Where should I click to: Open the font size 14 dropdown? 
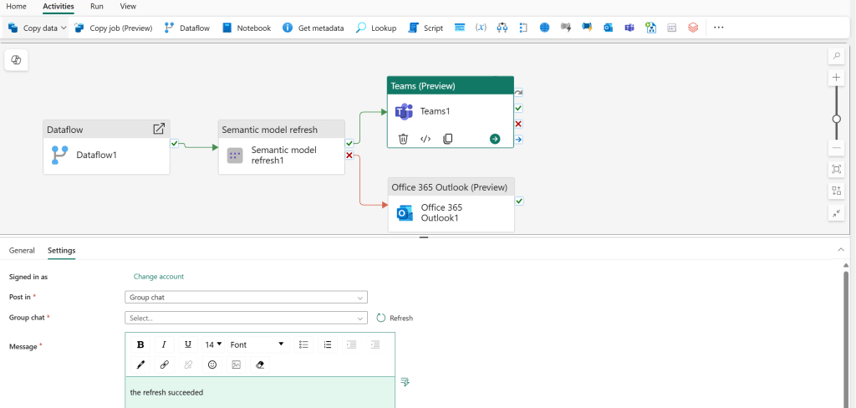pos(213,344)
